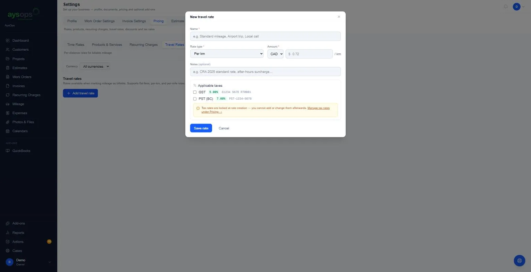Click the PST 7.00% rate badge
The image size is (531, 272).
pyautogui.click(x=221, y=99)
